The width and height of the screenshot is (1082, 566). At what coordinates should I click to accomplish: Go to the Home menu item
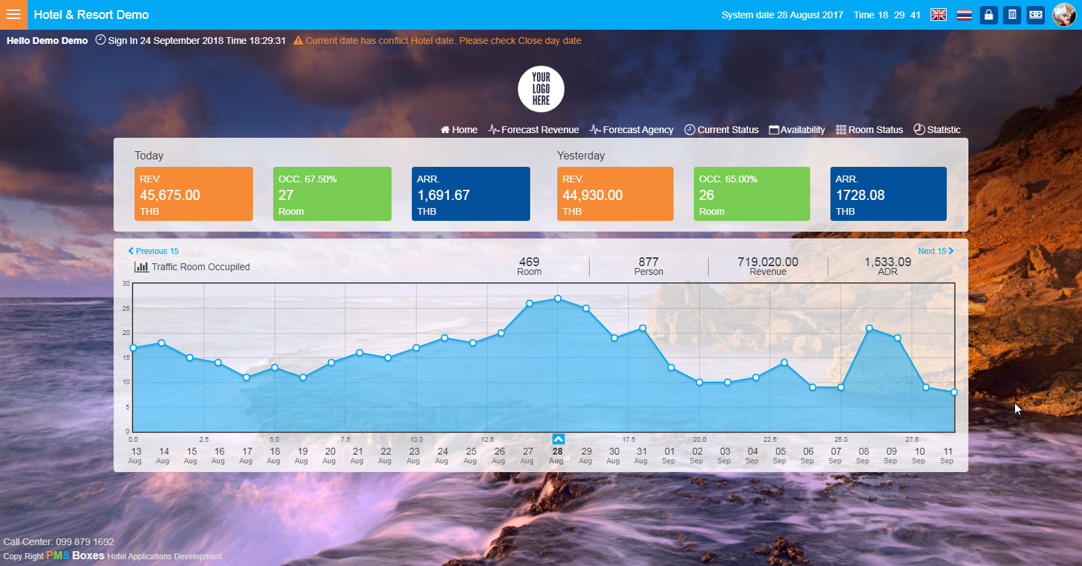point(458,130)
